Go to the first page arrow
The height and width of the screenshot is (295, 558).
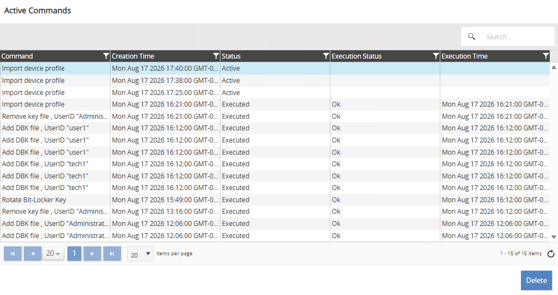pyautogui.click(x=13, y=254)
